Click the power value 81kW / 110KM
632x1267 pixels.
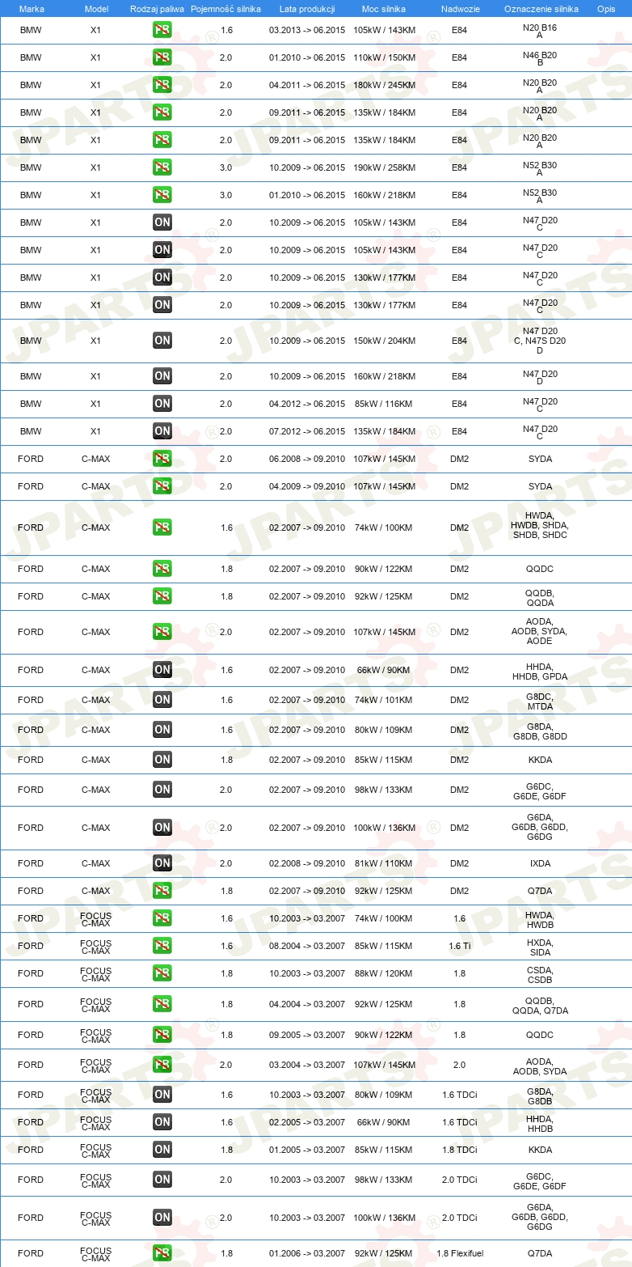pyautogui.click(x=385, y=863)
